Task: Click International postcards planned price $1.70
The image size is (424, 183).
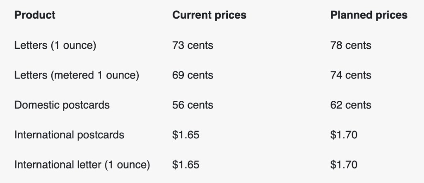Action: [344, 135]
